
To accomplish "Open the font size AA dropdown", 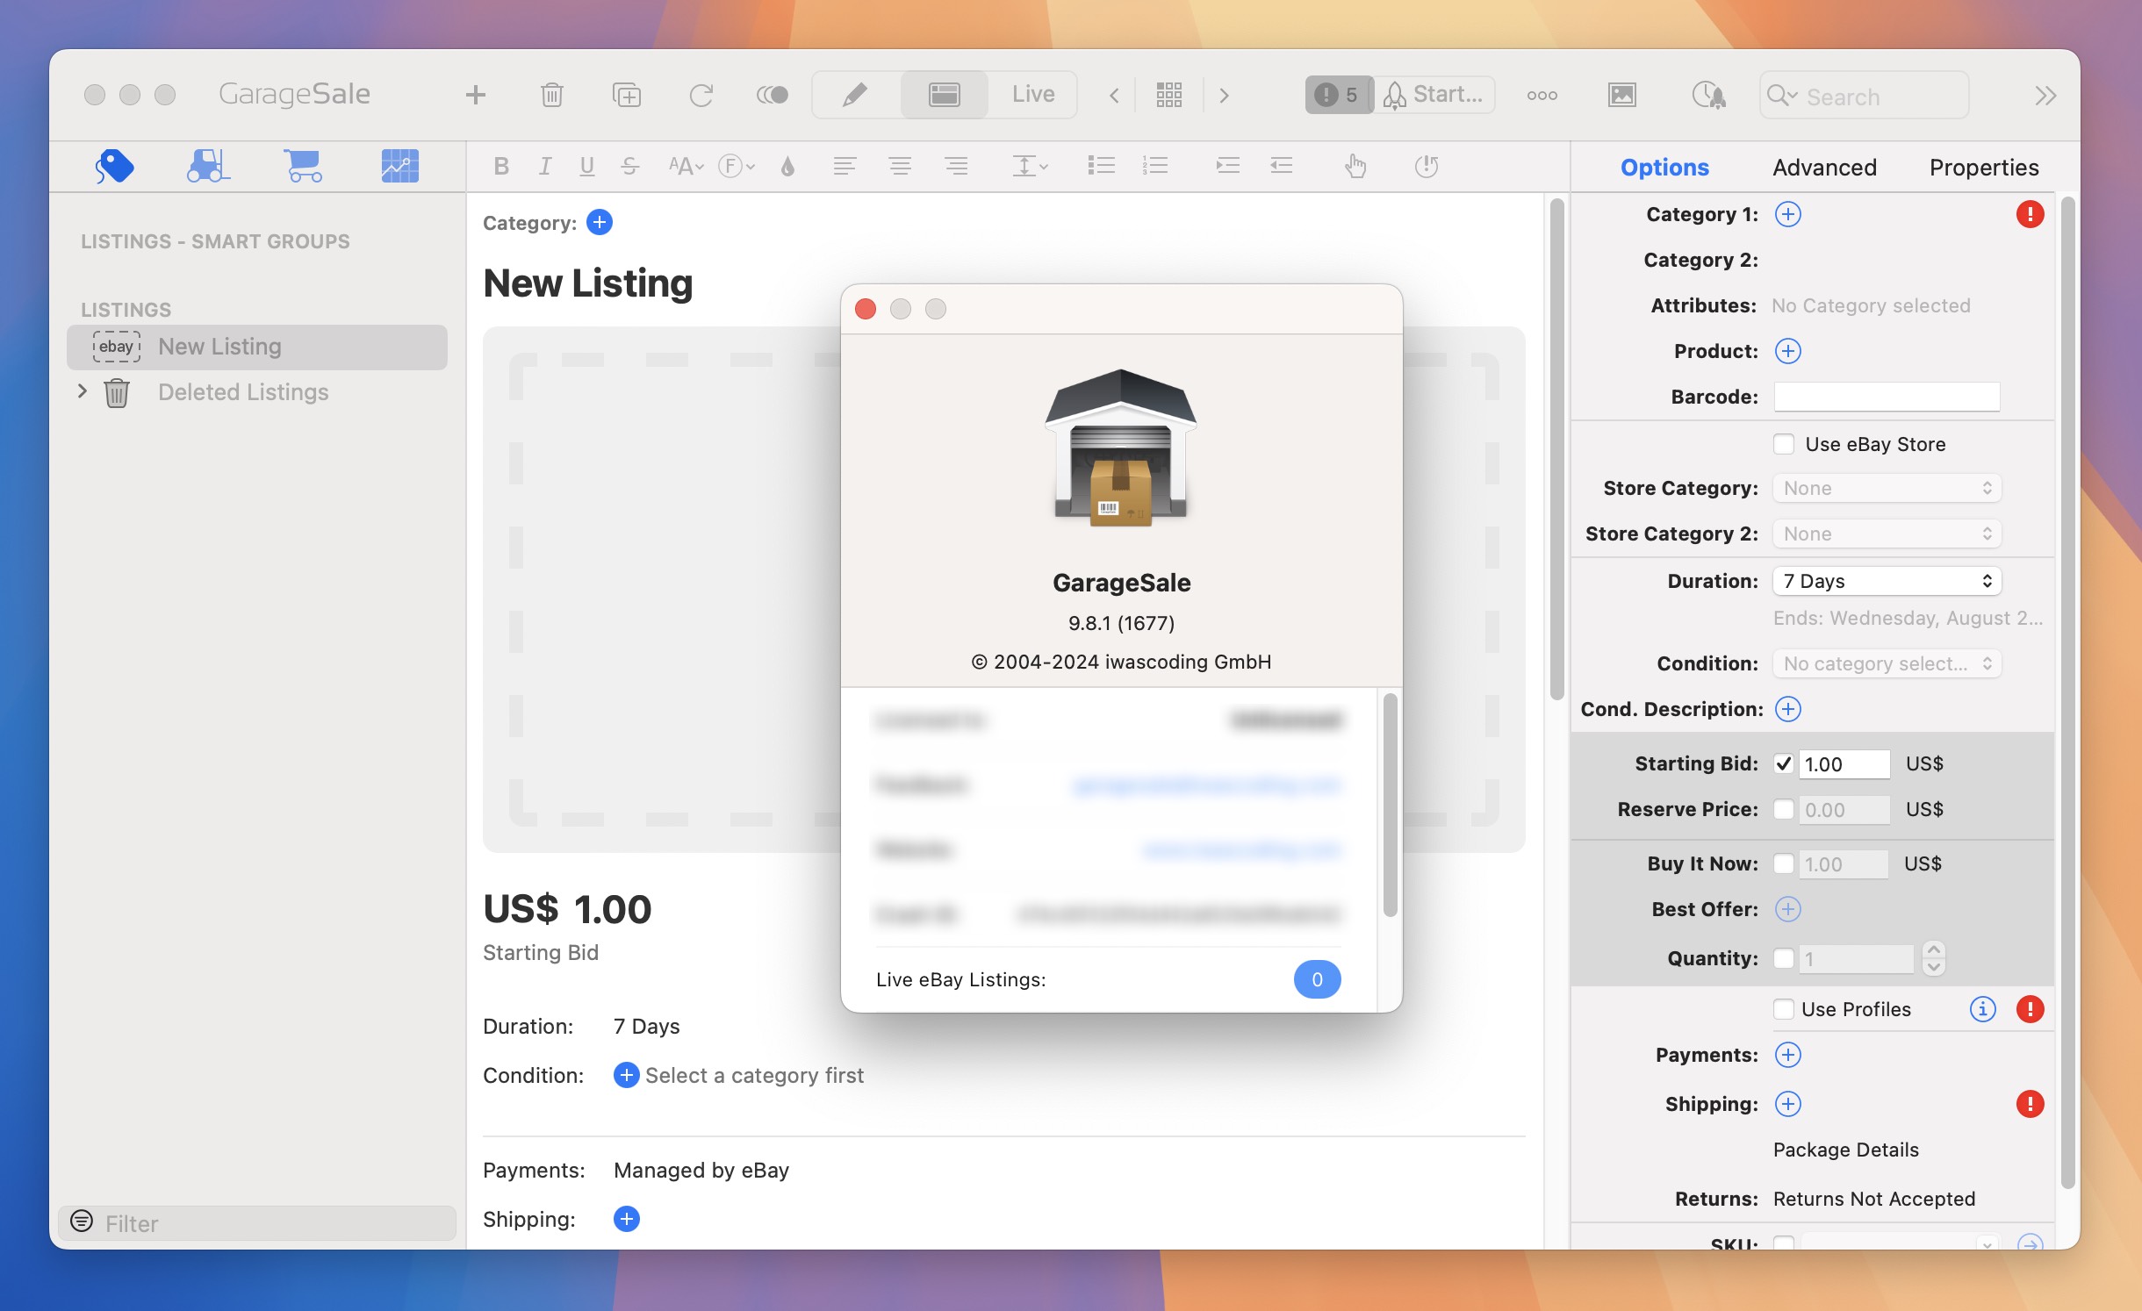I will pos(686,166).
